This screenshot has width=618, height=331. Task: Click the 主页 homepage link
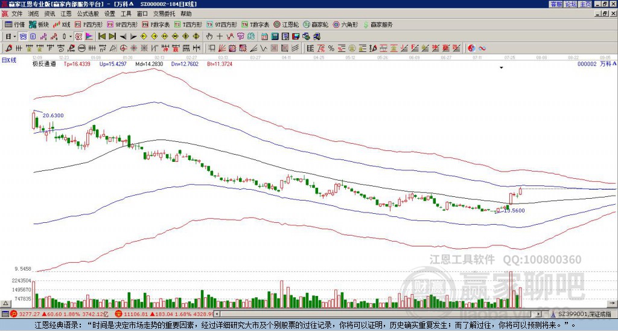(585, 4)
